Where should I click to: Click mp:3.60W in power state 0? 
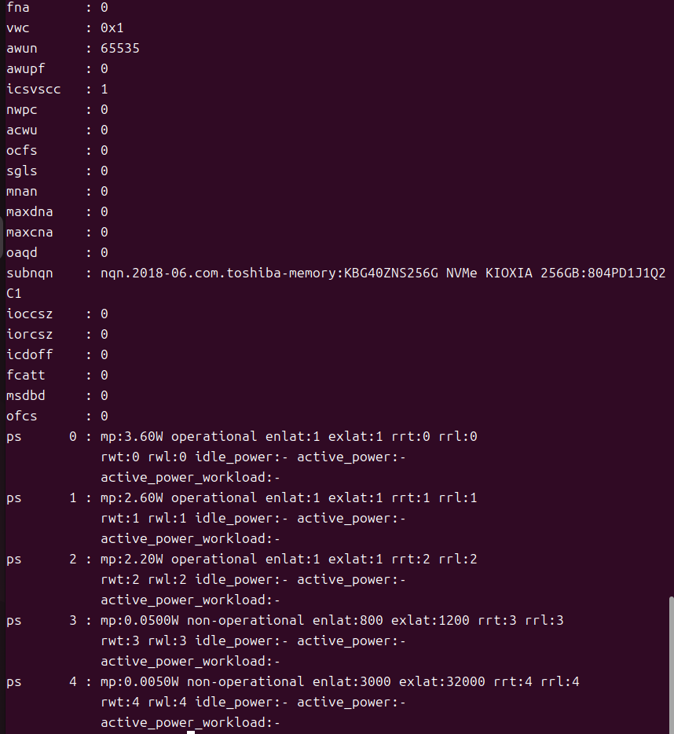pyautogui.click(x=132, y=436)
